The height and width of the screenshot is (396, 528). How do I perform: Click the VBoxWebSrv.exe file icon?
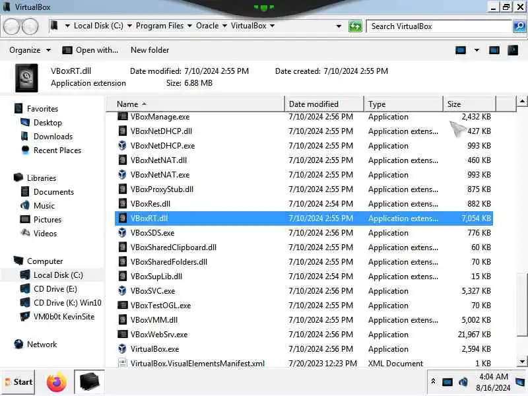[x=123, y=334]
